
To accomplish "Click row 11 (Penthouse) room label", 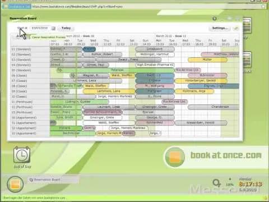I will [x=22, y=102].
